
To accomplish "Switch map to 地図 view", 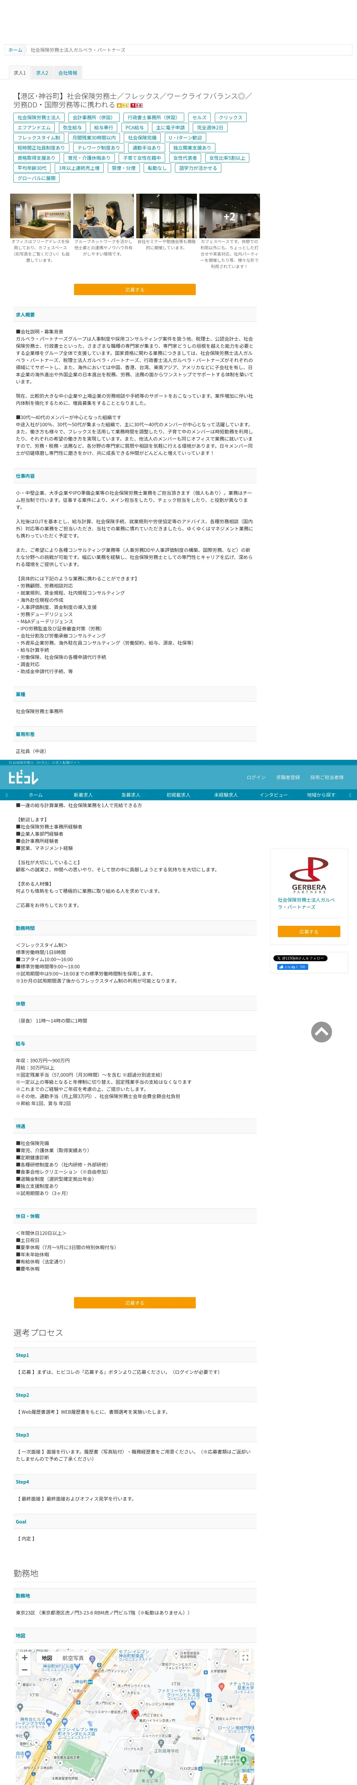I will click(x=46, y=1658).
